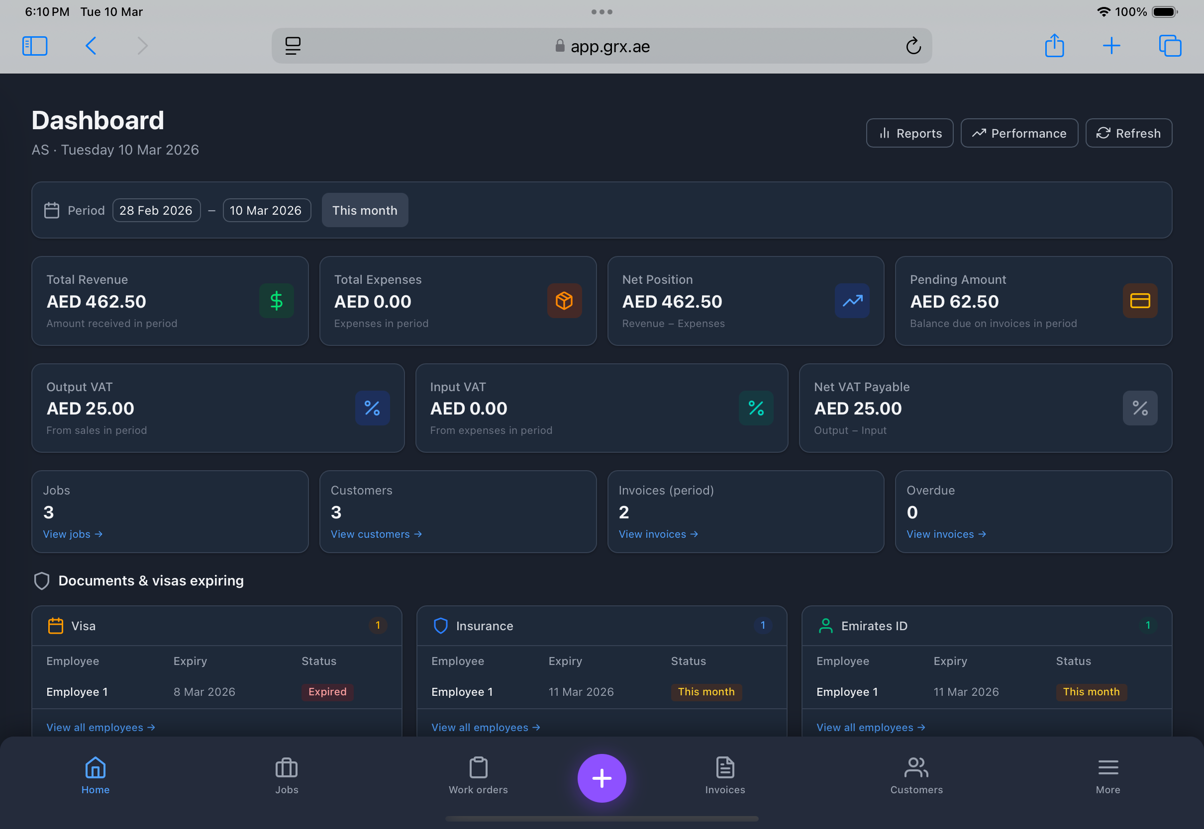Tap the purple plus quick-add button

[x=602, y=778]
